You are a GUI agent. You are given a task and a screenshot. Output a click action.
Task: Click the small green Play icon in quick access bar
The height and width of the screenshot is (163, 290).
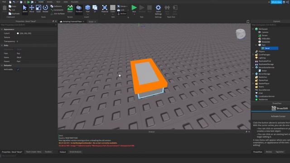29,2
